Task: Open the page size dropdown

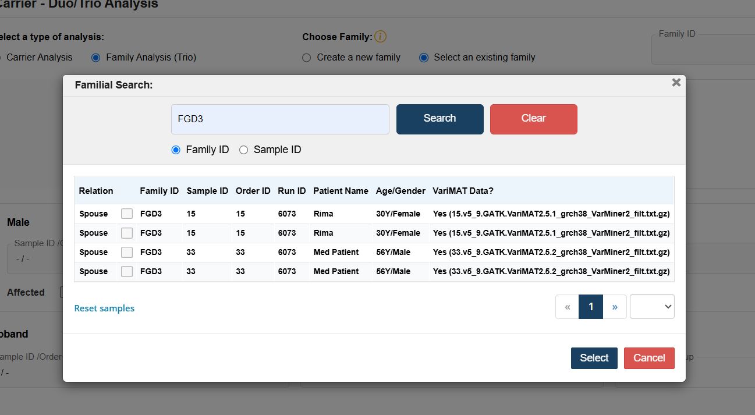Action: (652, 307)
